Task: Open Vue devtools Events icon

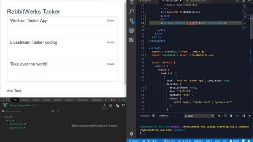Action: 117,105
